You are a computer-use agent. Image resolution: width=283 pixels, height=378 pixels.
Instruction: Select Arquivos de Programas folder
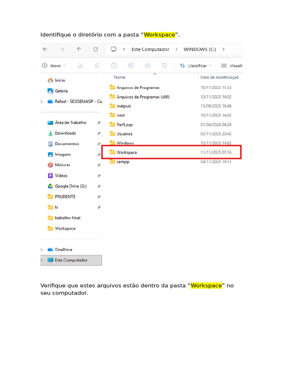134,87
